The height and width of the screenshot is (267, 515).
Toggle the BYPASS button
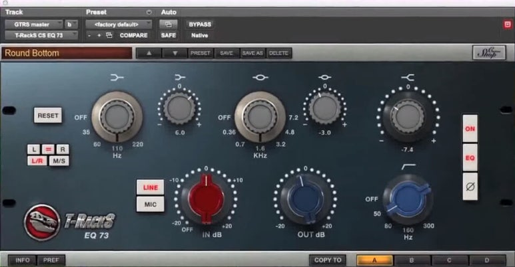(x=200, y=25)
